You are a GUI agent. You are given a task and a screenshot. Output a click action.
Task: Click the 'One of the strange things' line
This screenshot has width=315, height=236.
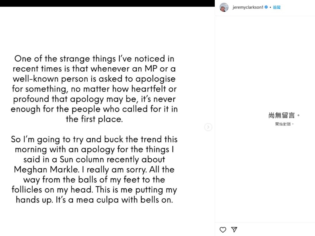pos(94,59)
